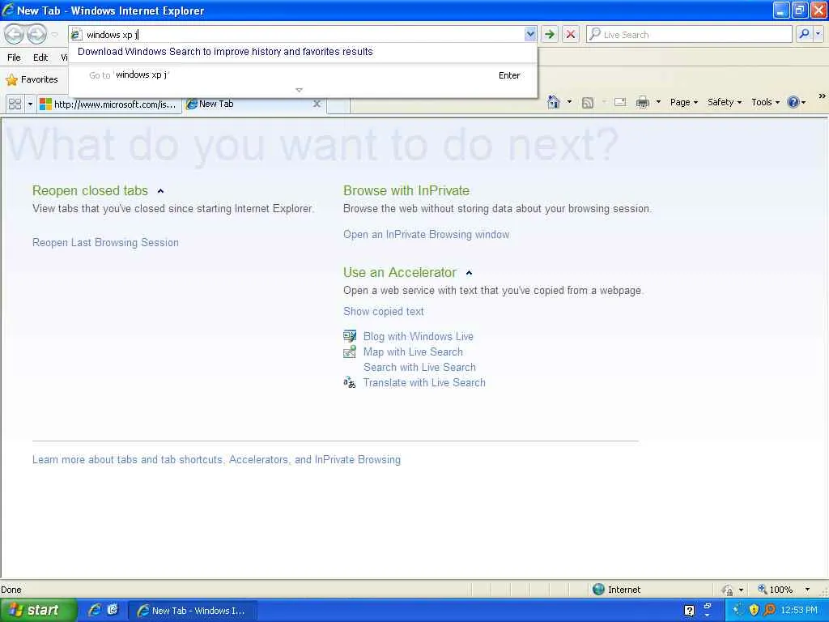829x622 pixels.
Task: Open the Home button dropdown arrow
Action: 569,101
